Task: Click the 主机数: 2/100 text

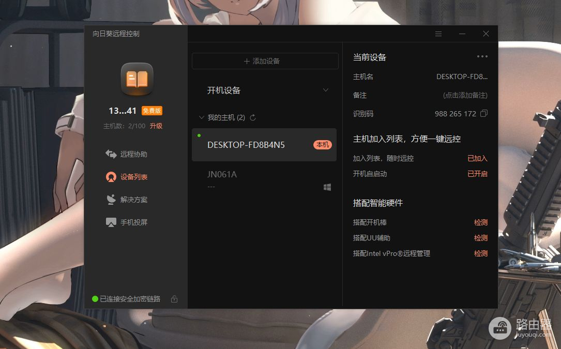Action: (124, 126)
